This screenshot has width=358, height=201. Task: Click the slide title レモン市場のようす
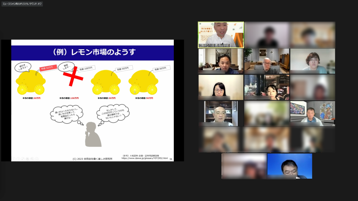click(x=93, y=53)
